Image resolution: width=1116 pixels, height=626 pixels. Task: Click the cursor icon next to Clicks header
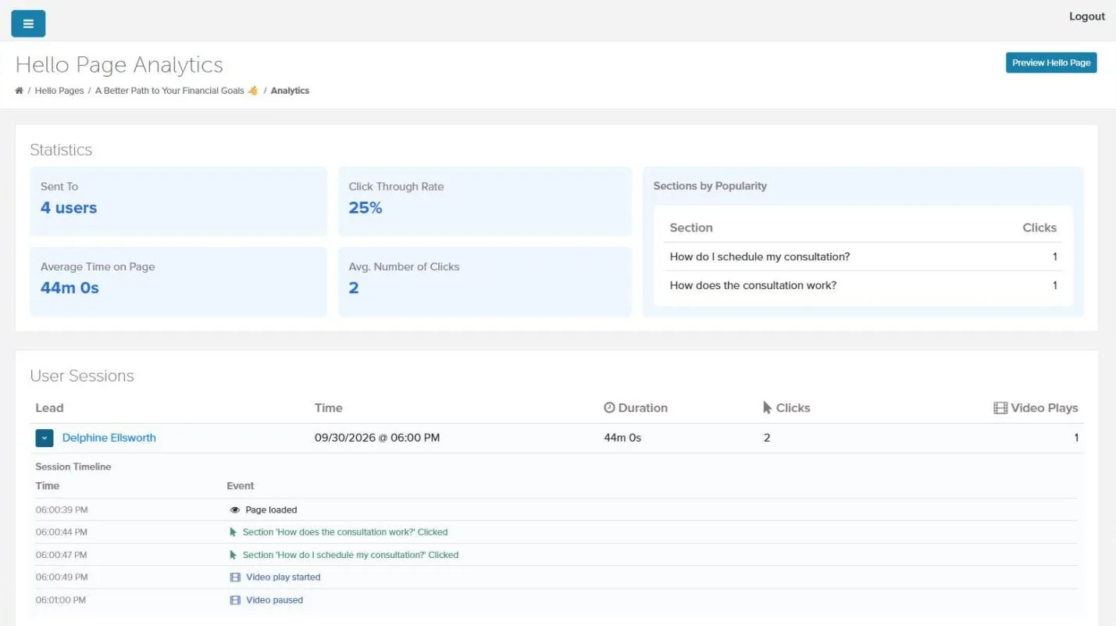(767, 407)
